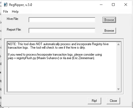Viewport: 133px width, 108px height.
Task: Click the scroll down arrow in notes box
Action: 118,89
